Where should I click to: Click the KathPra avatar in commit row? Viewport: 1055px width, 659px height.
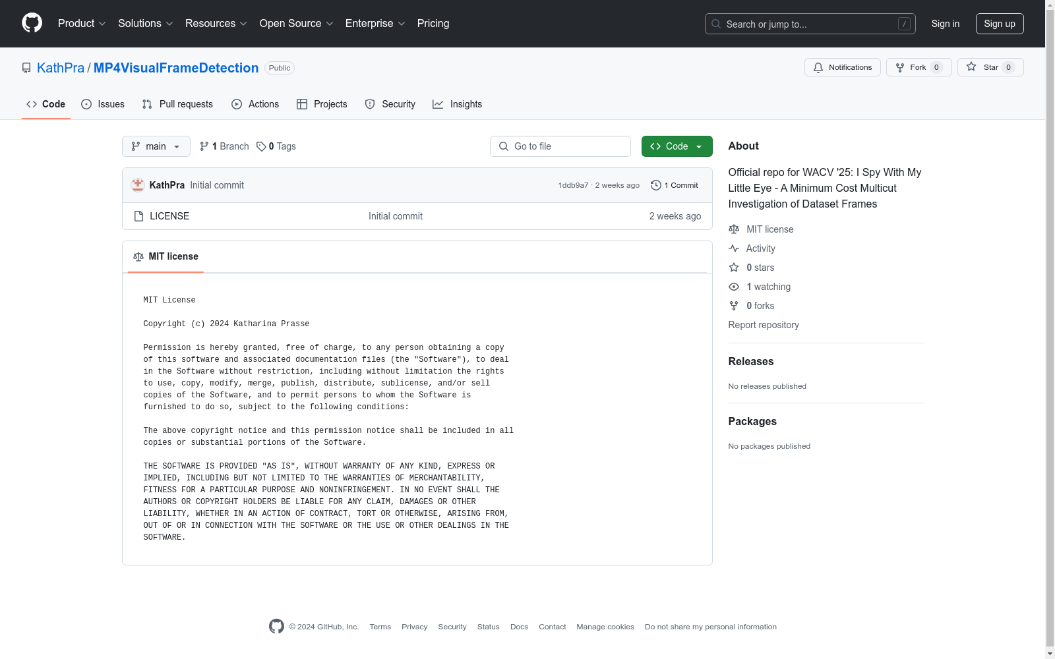click(x=138, y=185)
